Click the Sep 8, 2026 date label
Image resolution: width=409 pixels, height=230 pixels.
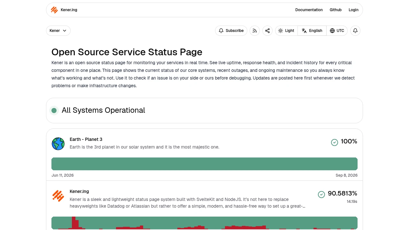[347, 175]
